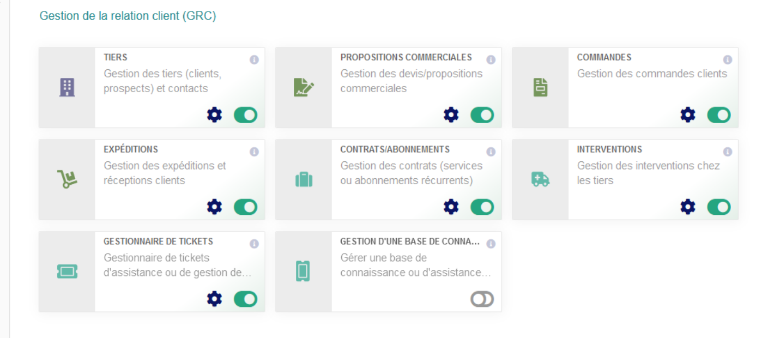Click the Gestionnaire de tickets gear icon

point(214,299)
